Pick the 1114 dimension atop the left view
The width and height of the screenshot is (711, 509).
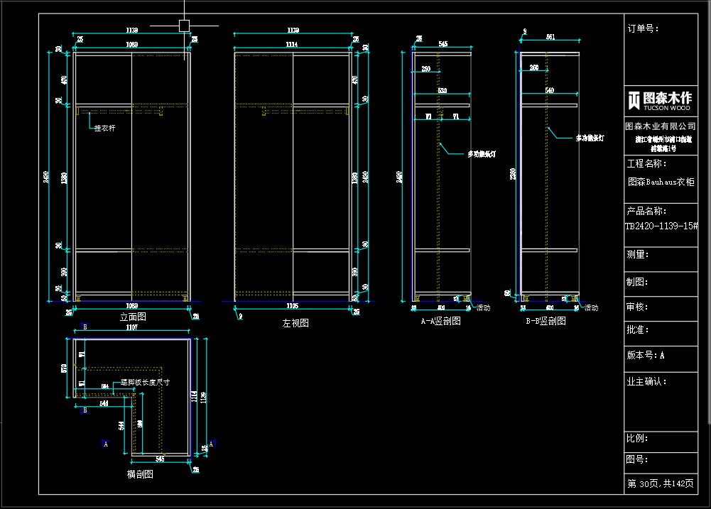(x=292, y=45)
